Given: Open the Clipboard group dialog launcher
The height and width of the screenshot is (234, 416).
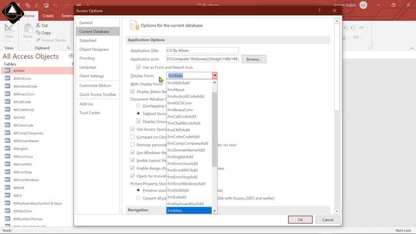Looking at the screenshot, I should coord(68,48).
